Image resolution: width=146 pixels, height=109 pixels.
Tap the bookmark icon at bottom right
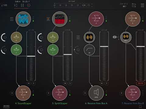click(x=140, y=107)
